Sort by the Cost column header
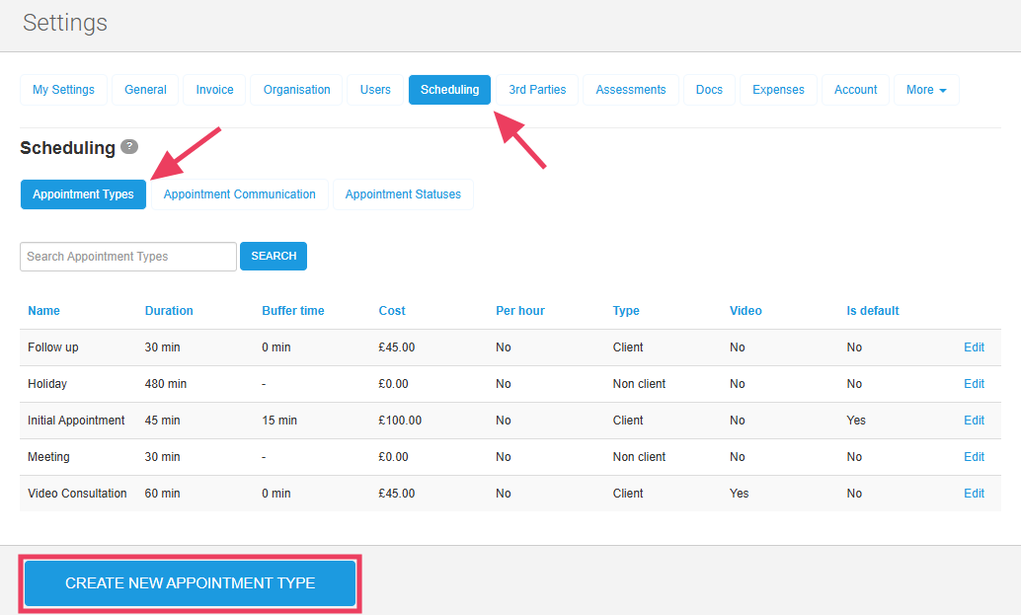The height and width of the screenshot is (615, 1021). [x=392, y=311]
